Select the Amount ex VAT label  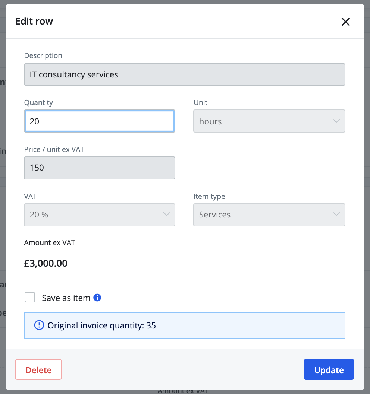pos(50,242)
